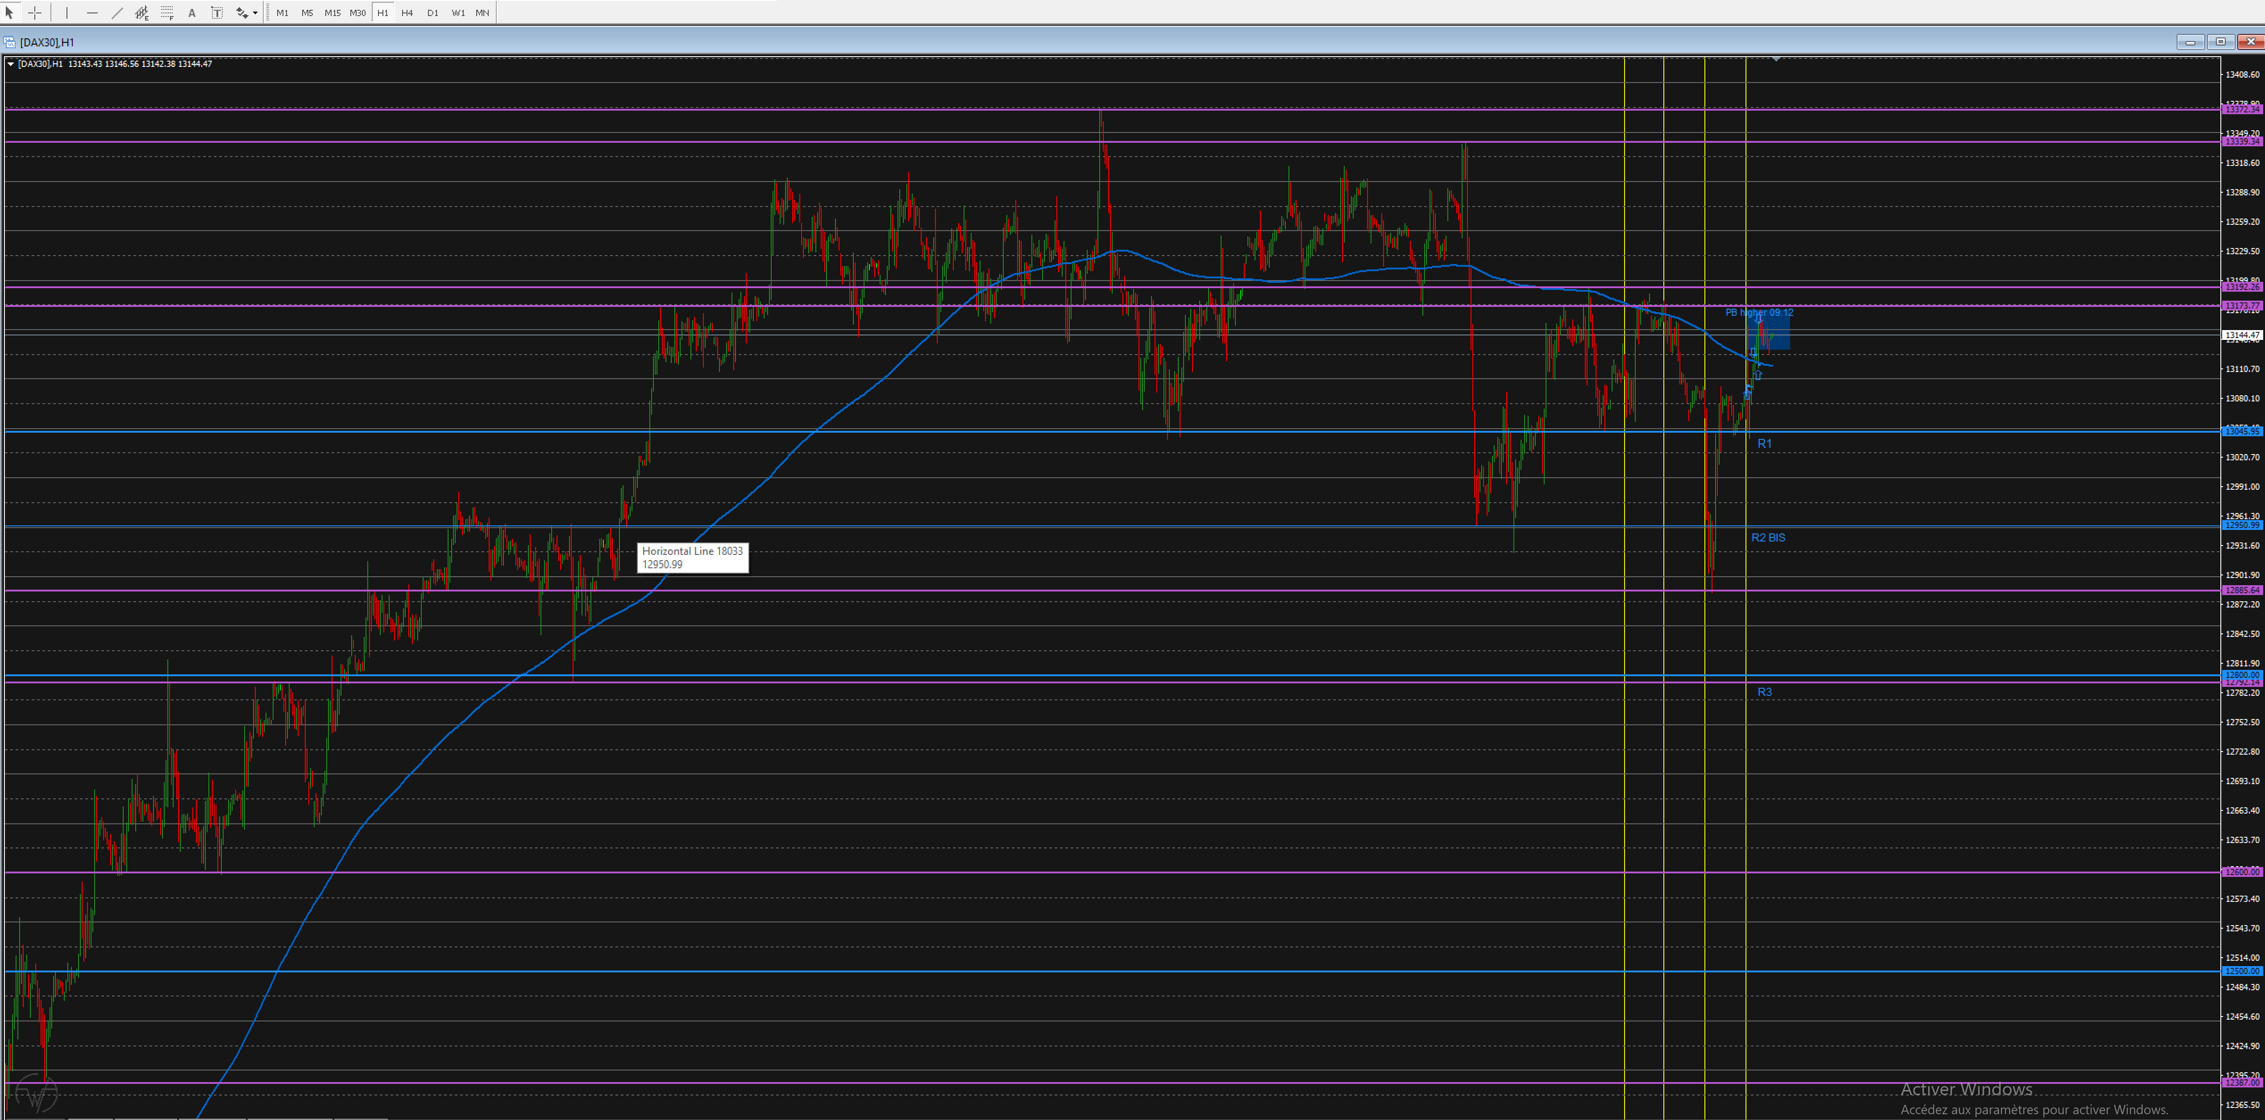
Task: Switch to M30 timeframe
Action: click(x=358, y=12)
